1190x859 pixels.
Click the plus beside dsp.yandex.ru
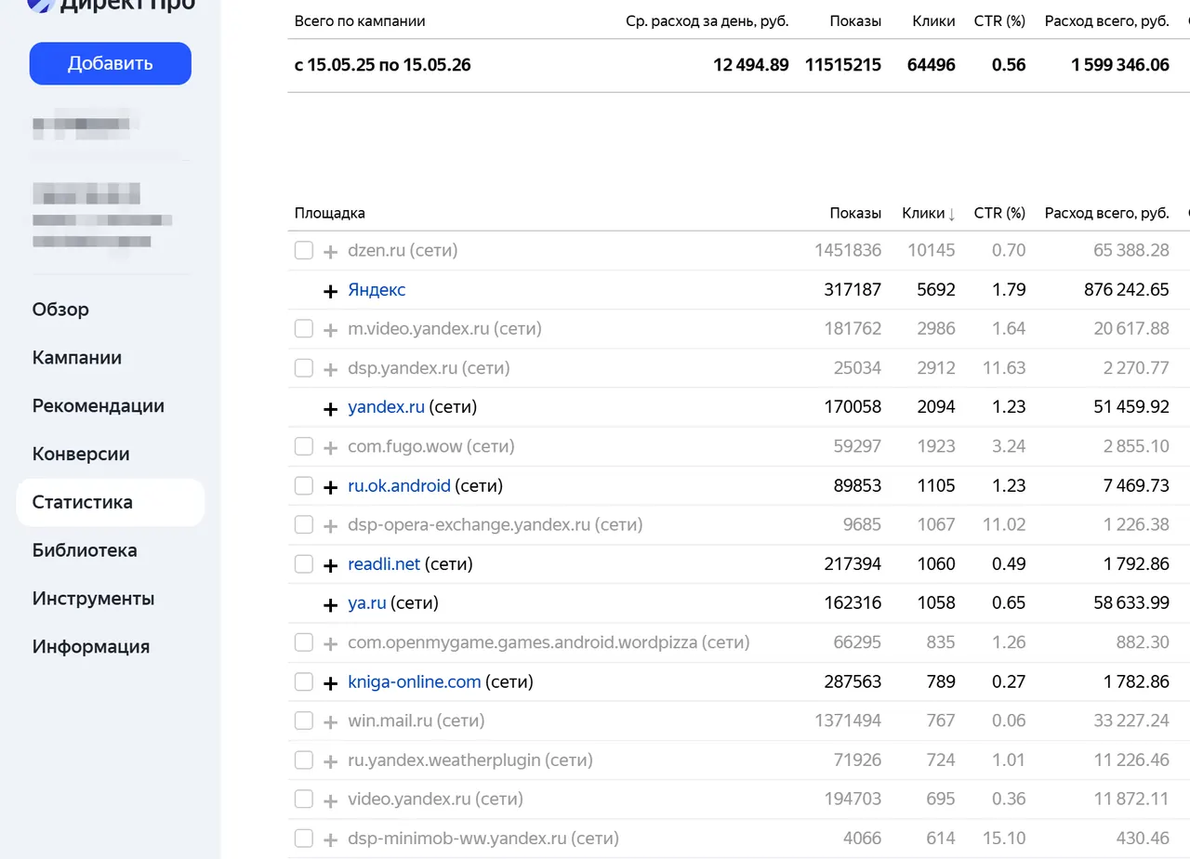tap(330, 369)
